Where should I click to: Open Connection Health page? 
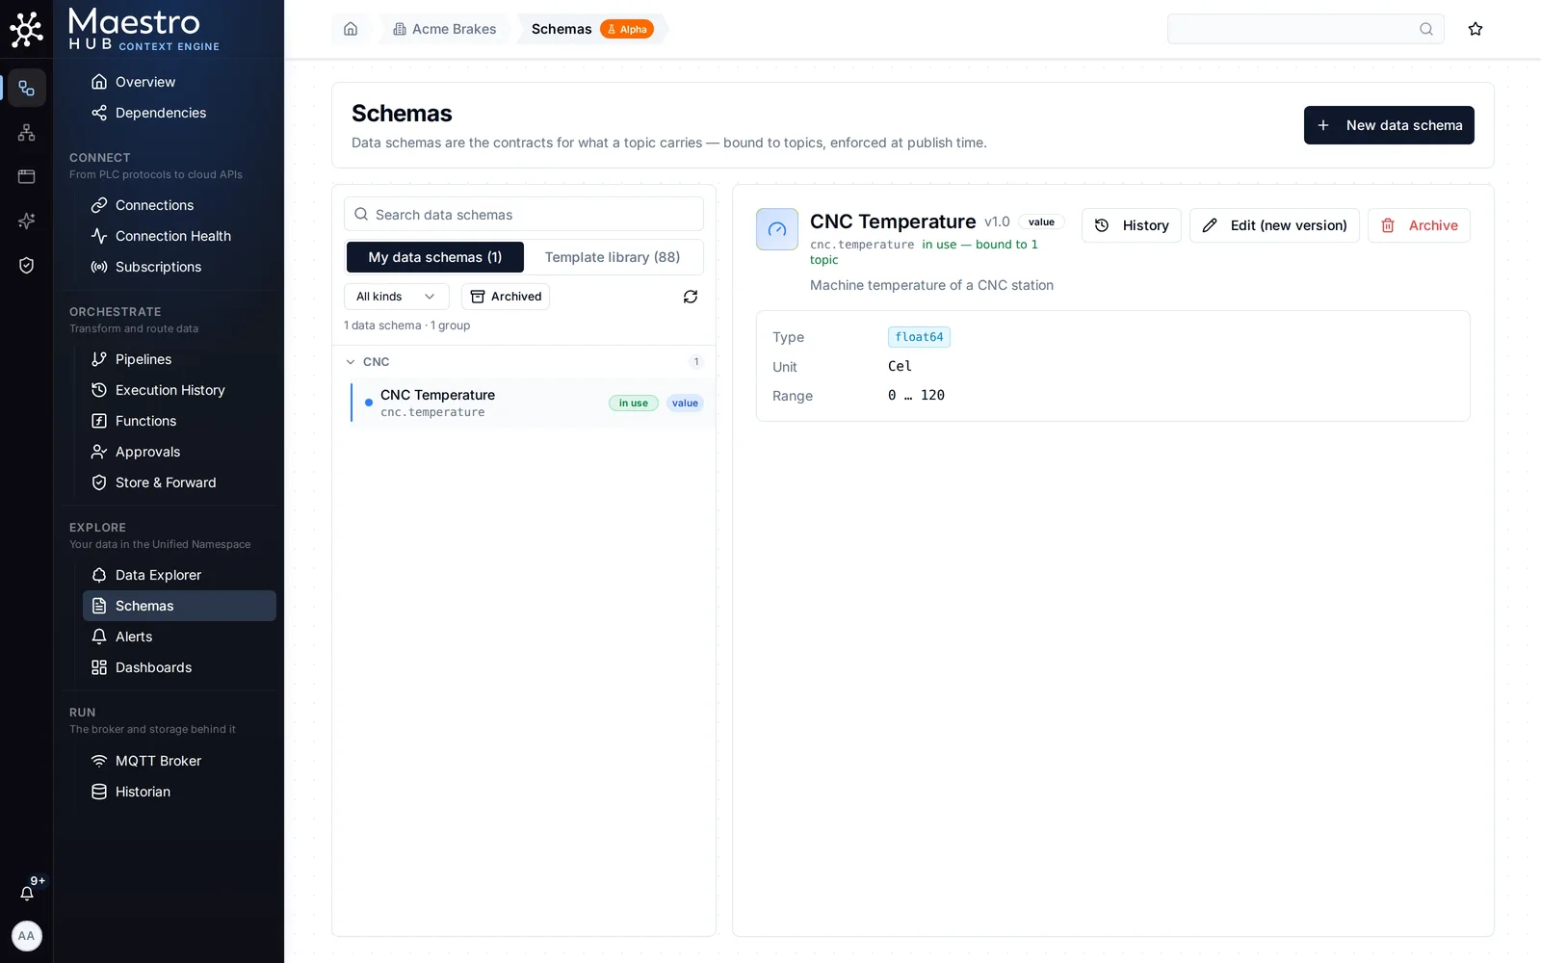pyautogui.click(x=179, y=236)
